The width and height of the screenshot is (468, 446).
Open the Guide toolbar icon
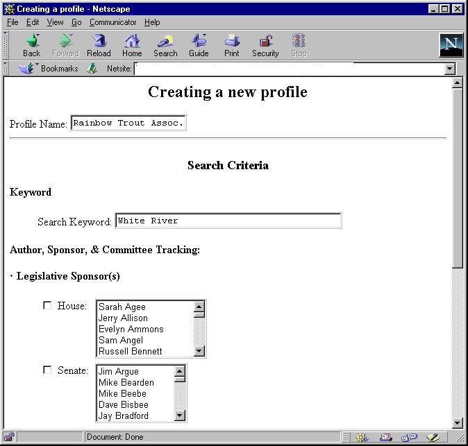(x=199, y=45)
